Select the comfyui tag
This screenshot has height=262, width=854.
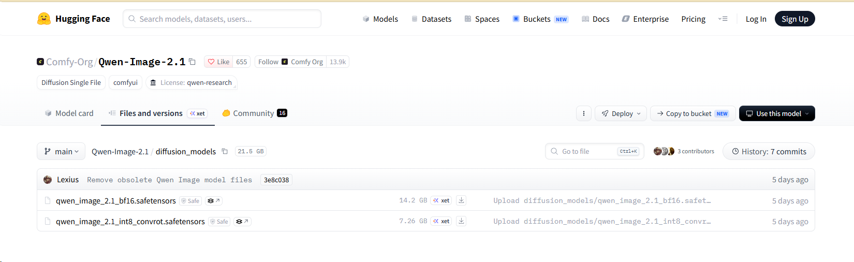coord(125,82)
